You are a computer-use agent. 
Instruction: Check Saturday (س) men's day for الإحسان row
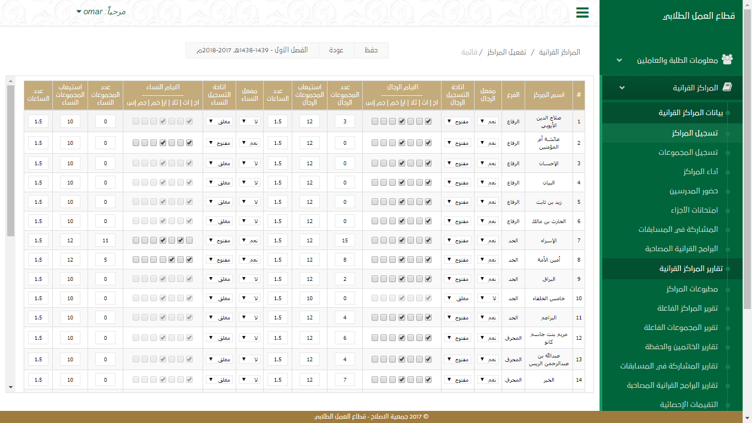(x=375, y=164)
